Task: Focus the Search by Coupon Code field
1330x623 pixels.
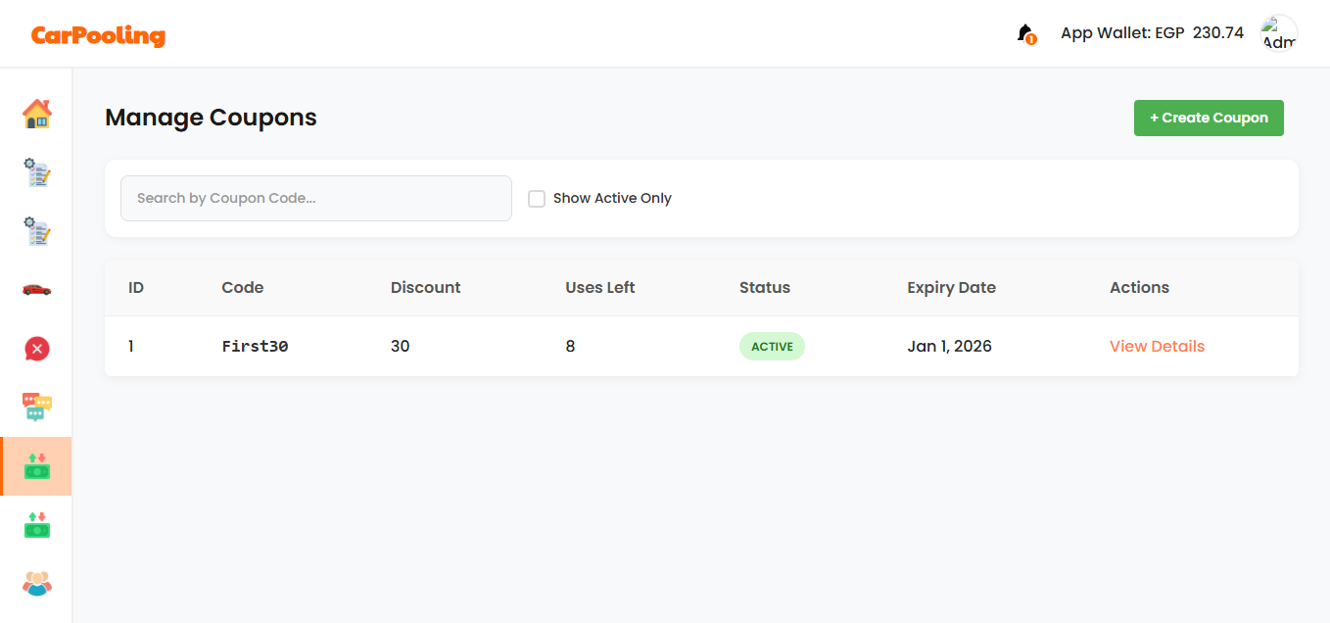Action: [315, 198]
